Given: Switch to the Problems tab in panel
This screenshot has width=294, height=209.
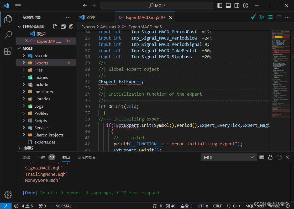Looking at the screenshot, I should tap(41, 157).
